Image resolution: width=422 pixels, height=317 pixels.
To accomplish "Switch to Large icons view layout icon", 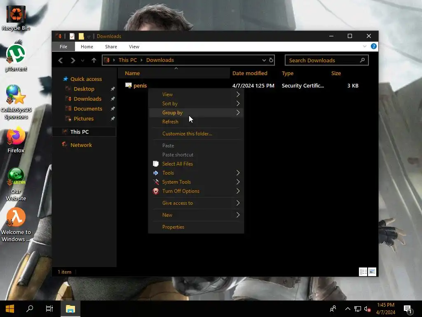I will [372, 272].
